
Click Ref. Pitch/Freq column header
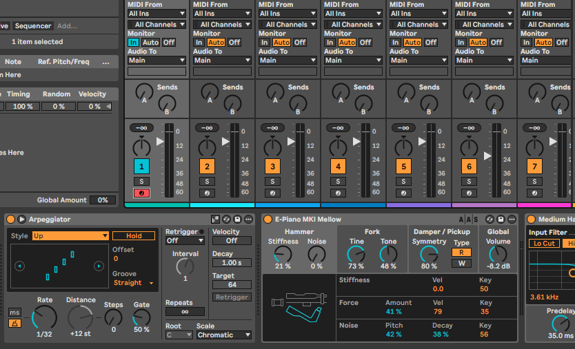click(x=63, y=61)
